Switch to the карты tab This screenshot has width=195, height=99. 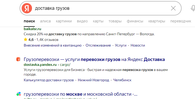[x=98, y=21]
